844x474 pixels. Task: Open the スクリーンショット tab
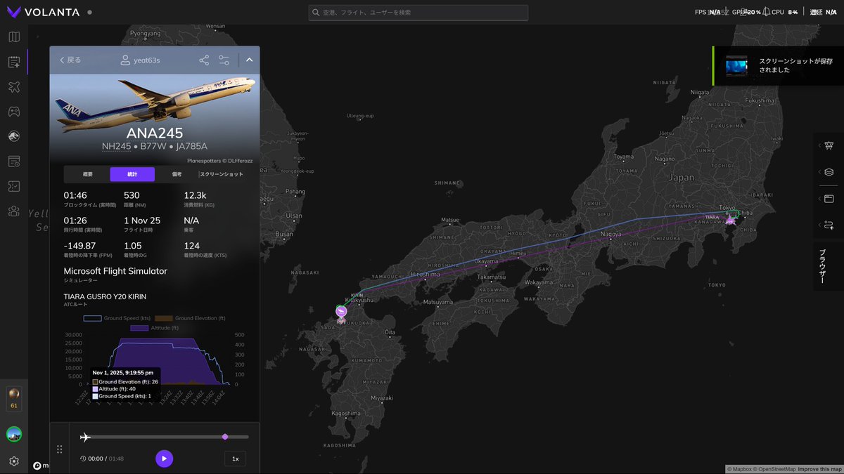[222, 174]
